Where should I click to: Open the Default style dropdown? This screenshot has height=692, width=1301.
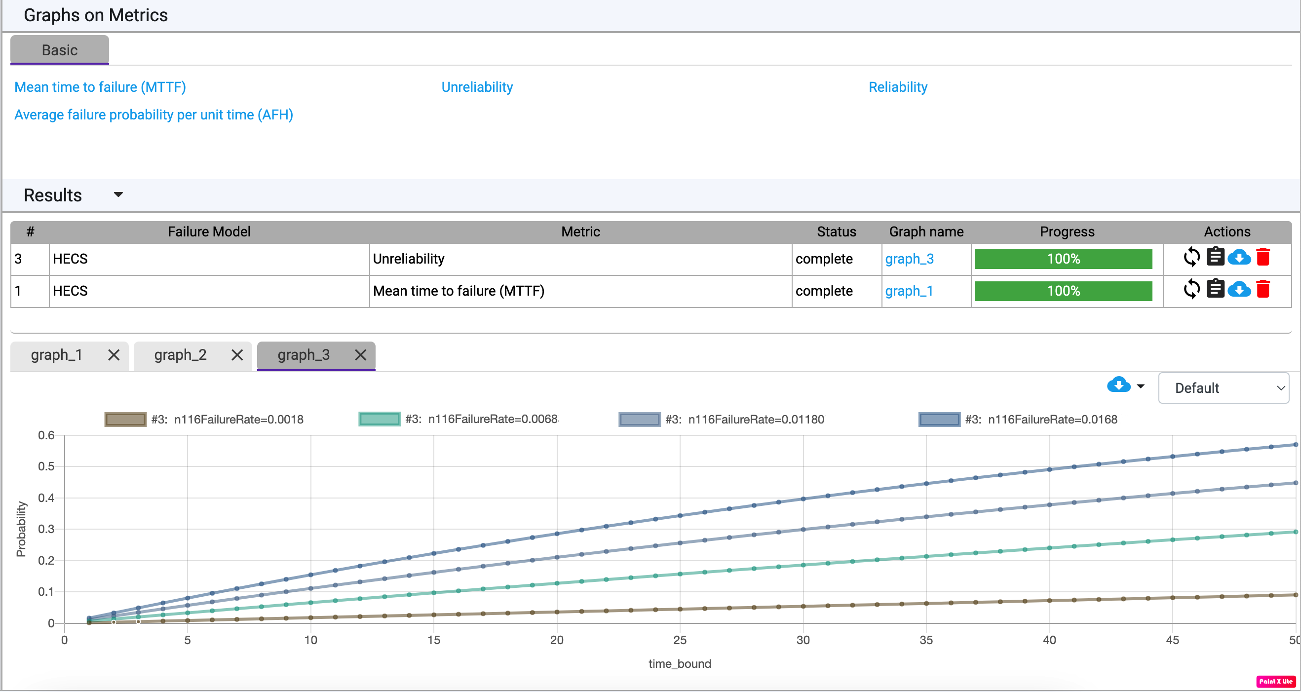coord(1223,388)
